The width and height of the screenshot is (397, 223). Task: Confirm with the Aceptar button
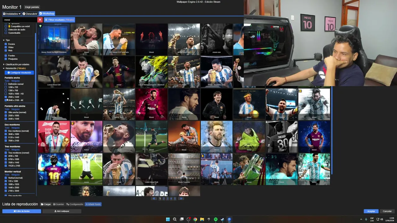click(371, 211)
